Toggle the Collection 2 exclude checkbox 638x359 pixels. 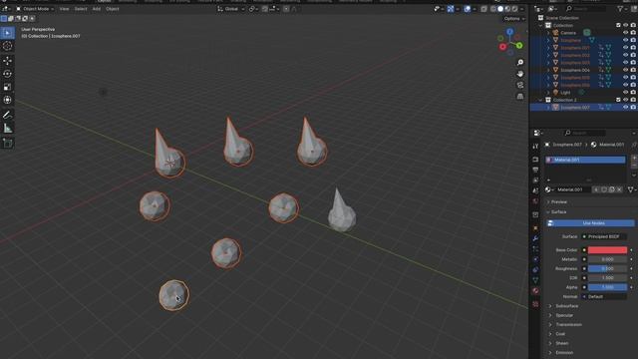tap(618, 100)
